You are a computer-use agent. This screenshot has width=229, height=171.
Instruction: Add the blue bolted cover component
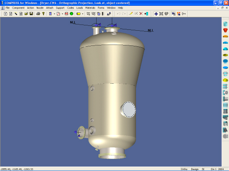(x=225, y=61)
